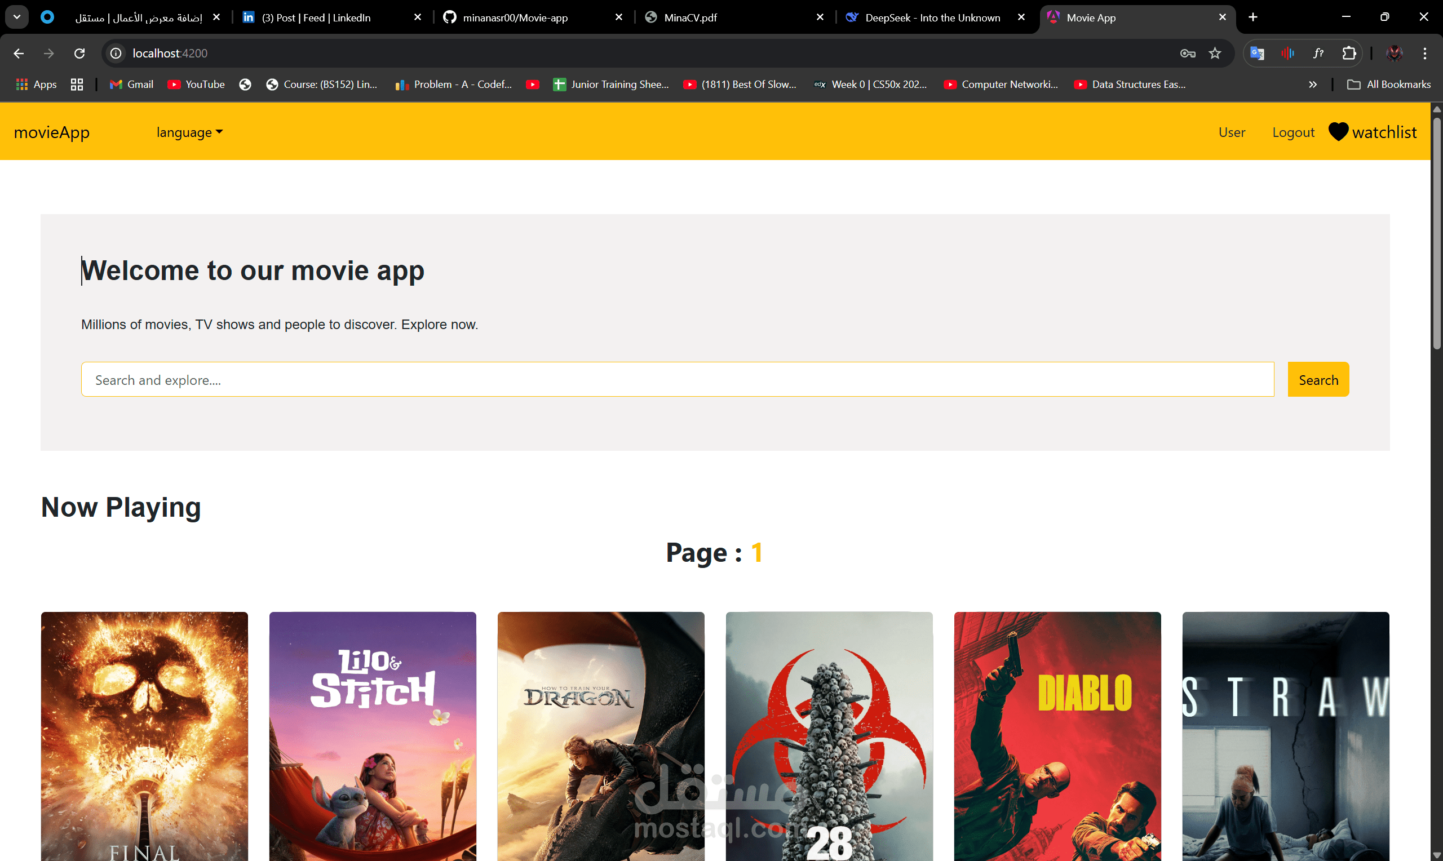Viewport: 1443px width, 861px height.
Task: Open How to Train Your Dragon poster
Action: click(601, 736)
